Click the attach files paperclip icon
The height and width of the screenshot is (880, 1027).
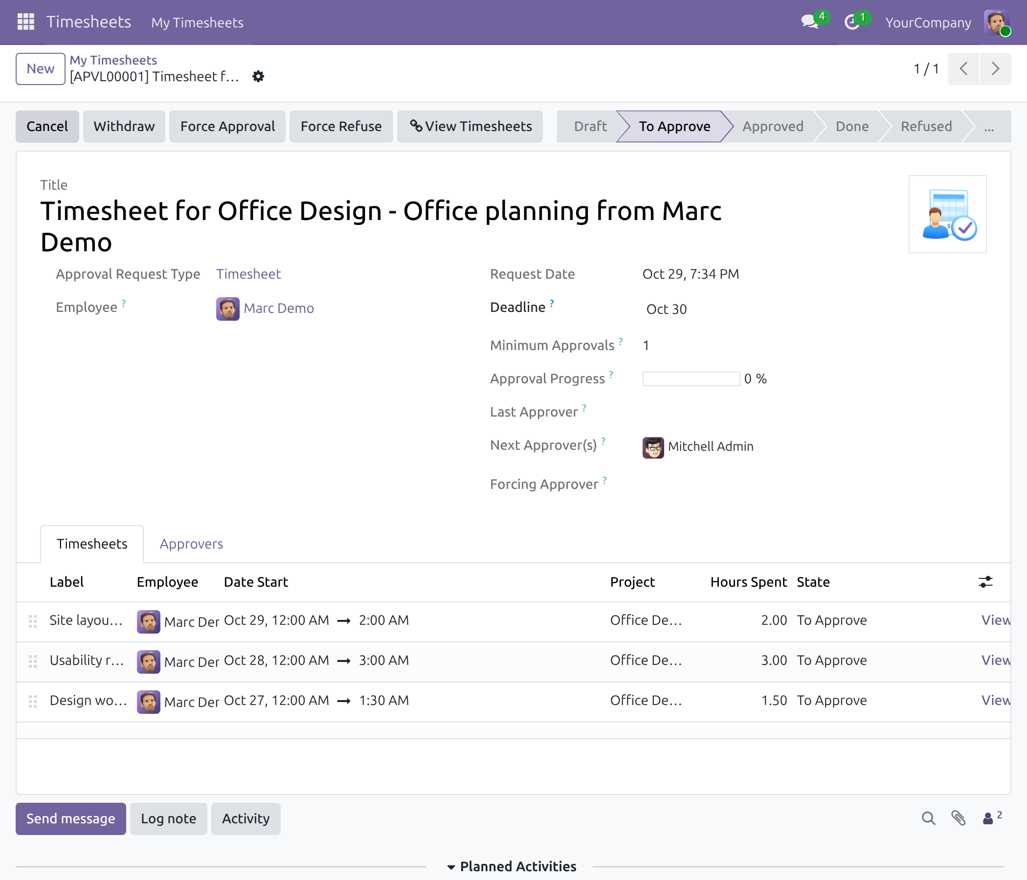click(x=958, y=818)
